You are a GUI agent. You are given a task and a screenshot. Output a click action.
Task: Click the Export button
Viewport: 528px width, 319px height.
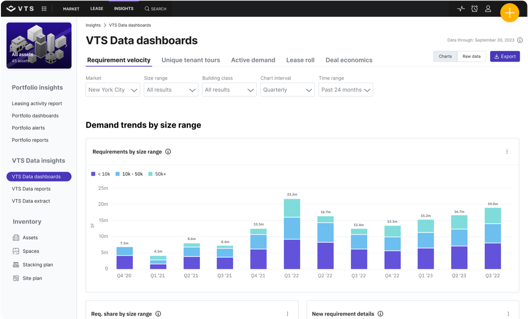[505, 57]
